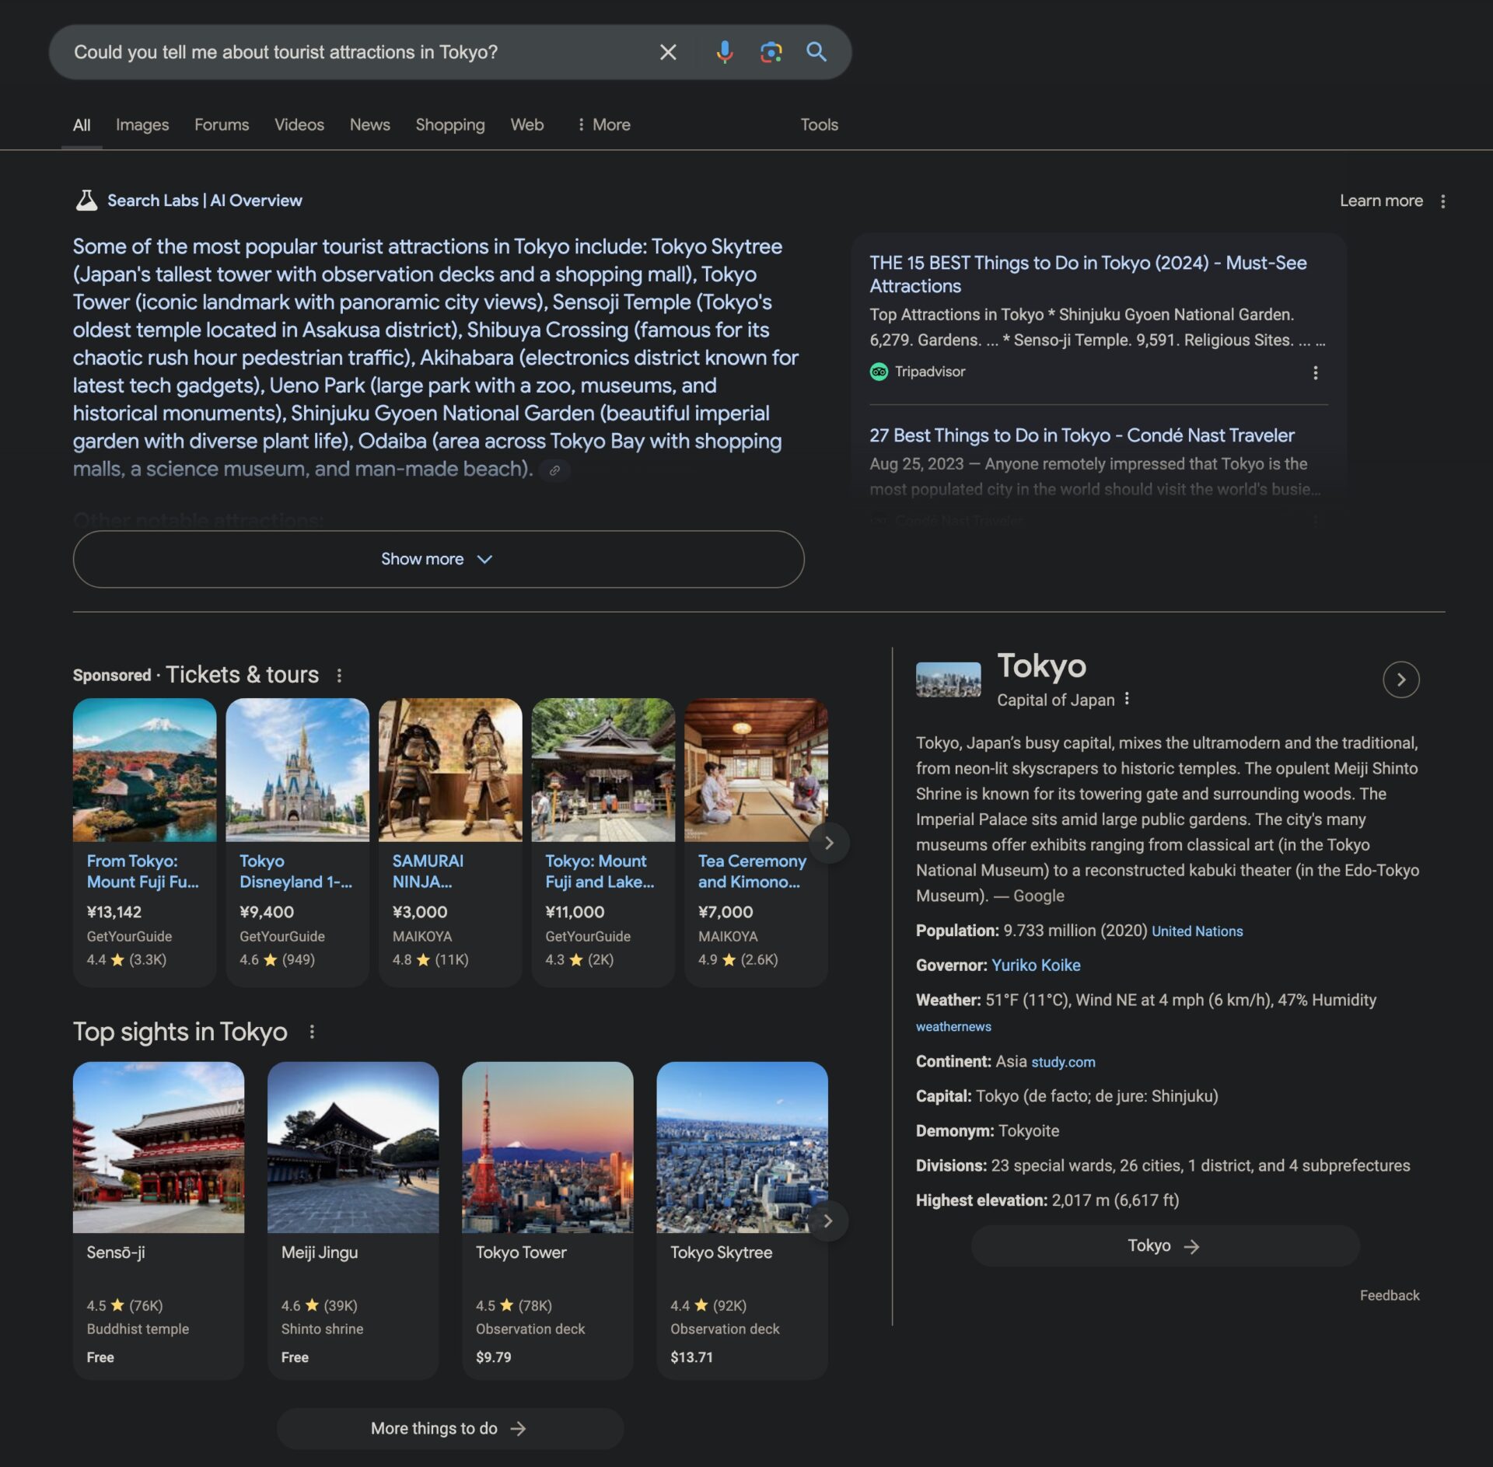
Task: Click the round arrow button beside Tokyo heading
Action: pos(1401,679)
